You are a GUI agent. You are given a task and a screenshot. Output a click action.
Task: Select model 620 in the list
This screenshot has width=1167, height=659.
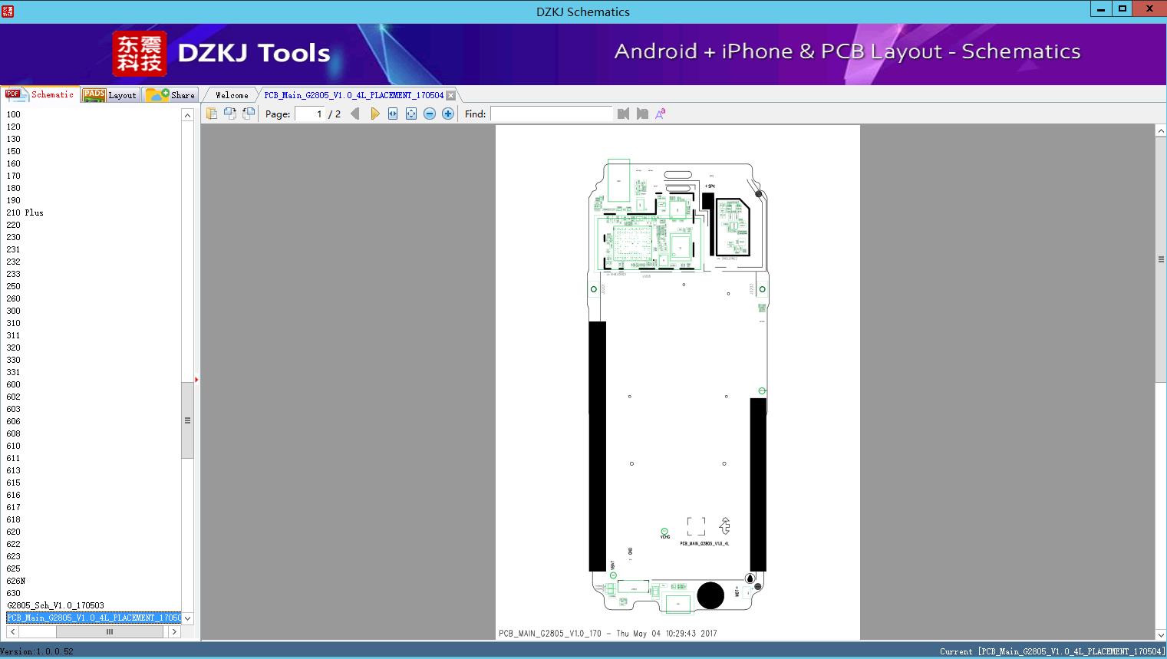coord(14,532)
